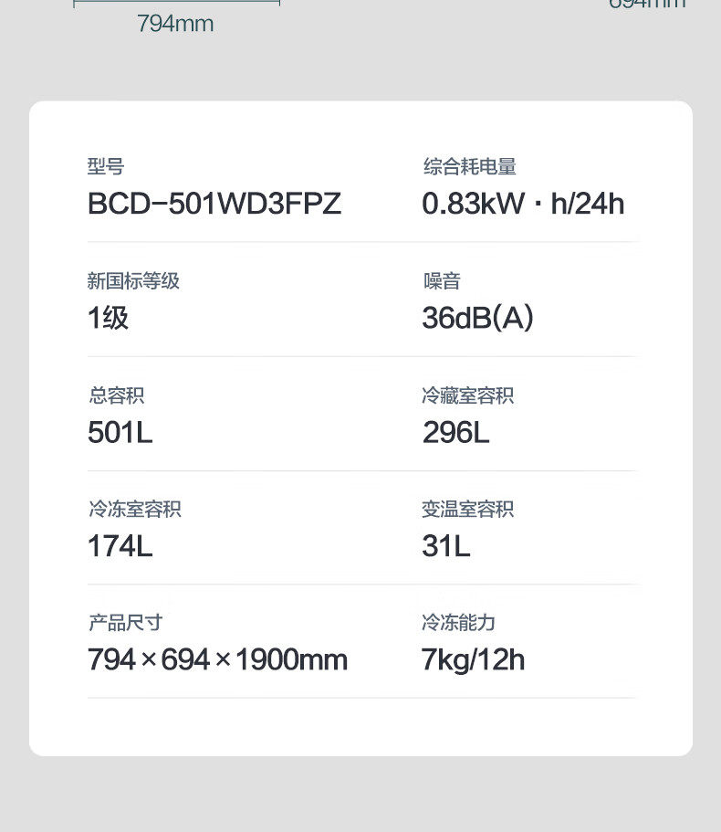Click the 冷藏室容积 label
721x832 pixels.
click(467, 395)
